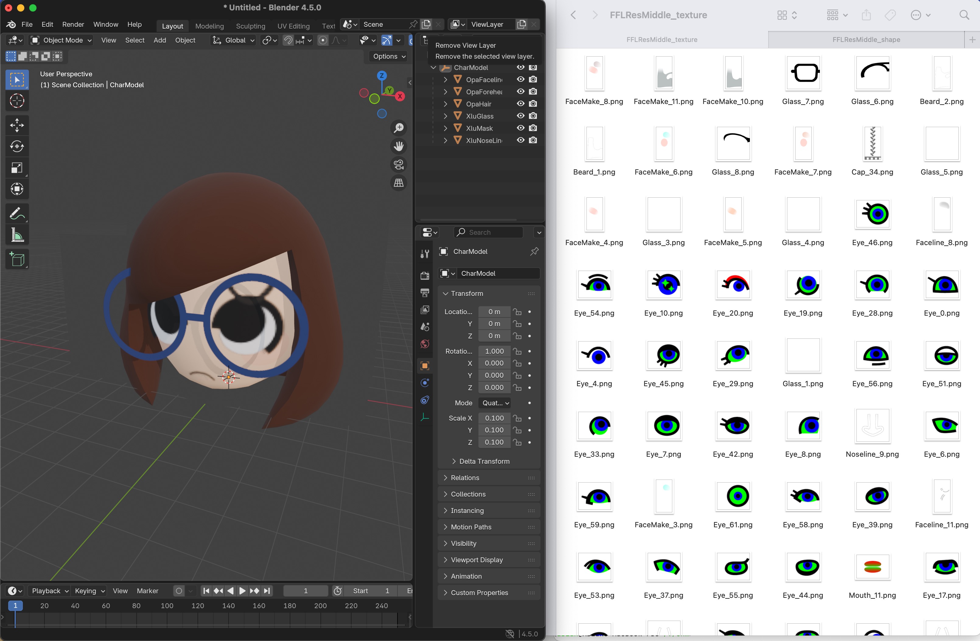Select the Eye_46.png thumbnail in Finder
This screenshot has height=641, width=980.
(872, 214)
